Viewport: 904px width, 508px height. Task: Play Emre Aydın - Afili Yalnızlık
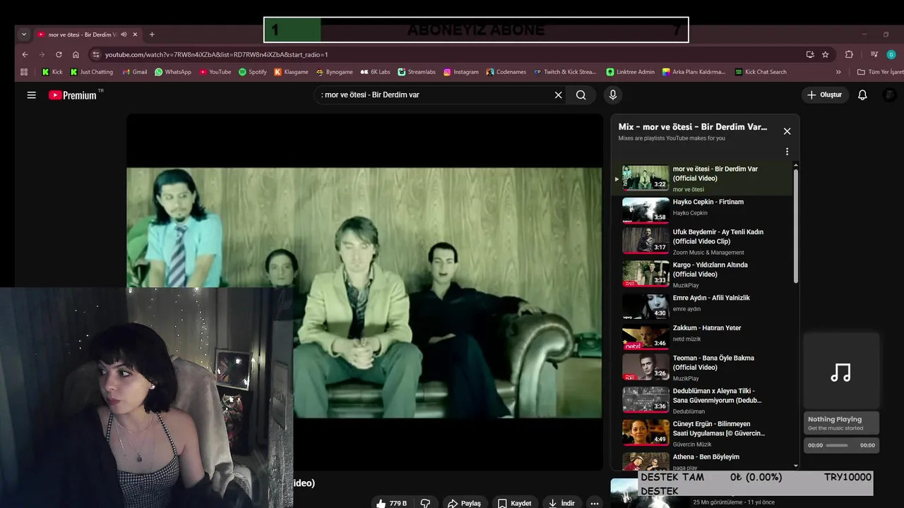click(703, 307)
